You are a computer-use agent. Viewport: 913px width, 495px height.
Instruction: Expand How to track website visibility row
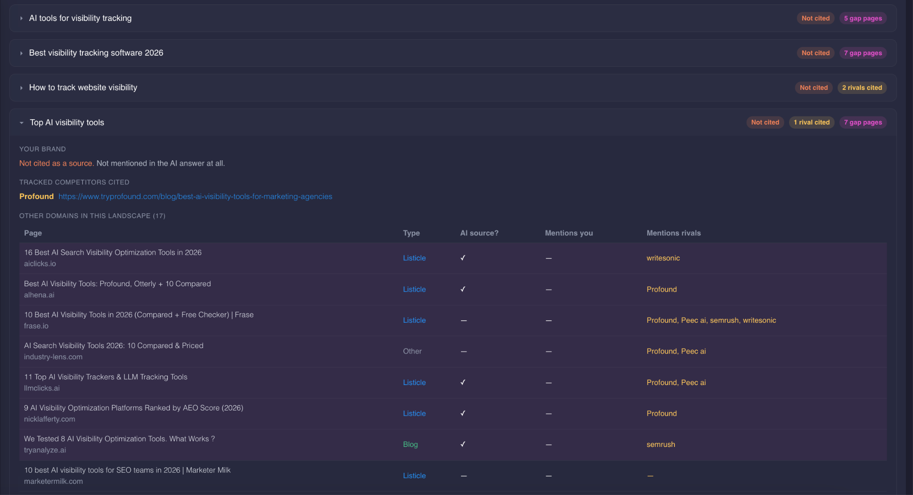pos(452,88)
